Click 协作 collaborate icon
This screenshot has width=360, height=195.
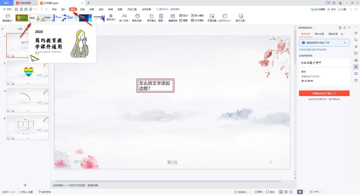(331, 9)
